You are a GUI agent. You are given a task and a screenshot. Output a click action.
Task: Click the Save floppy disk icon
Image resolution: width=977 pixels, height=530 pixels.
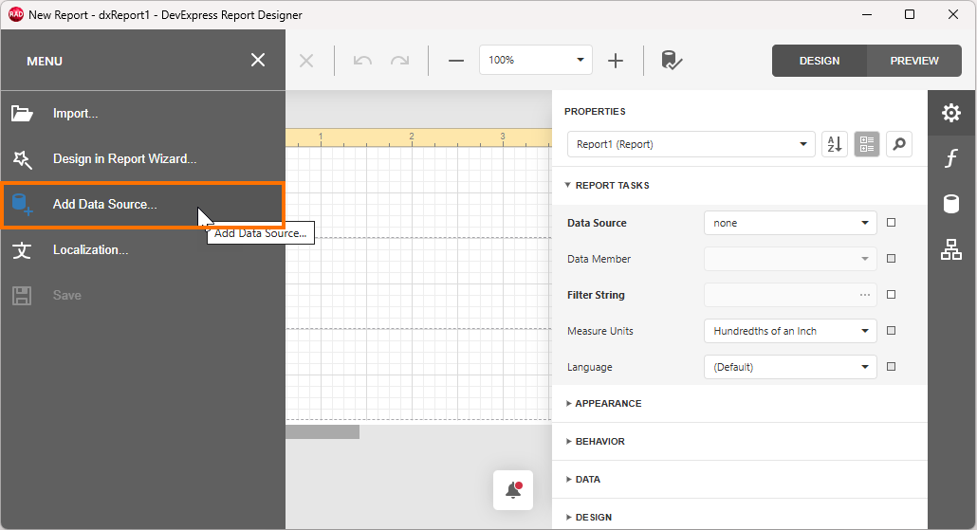tap(22, 295)
